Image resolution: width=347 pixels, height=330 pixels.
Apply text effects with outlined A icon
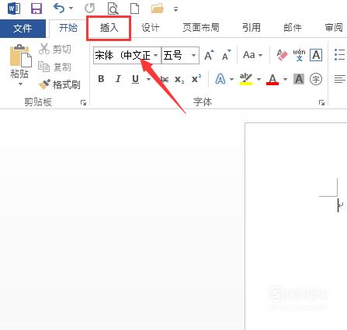[220, 79]
